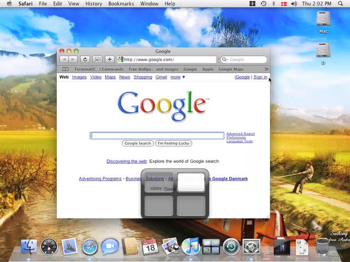Open the Window menu
This screenshot has height=262, width=350.
click(149, 4)
